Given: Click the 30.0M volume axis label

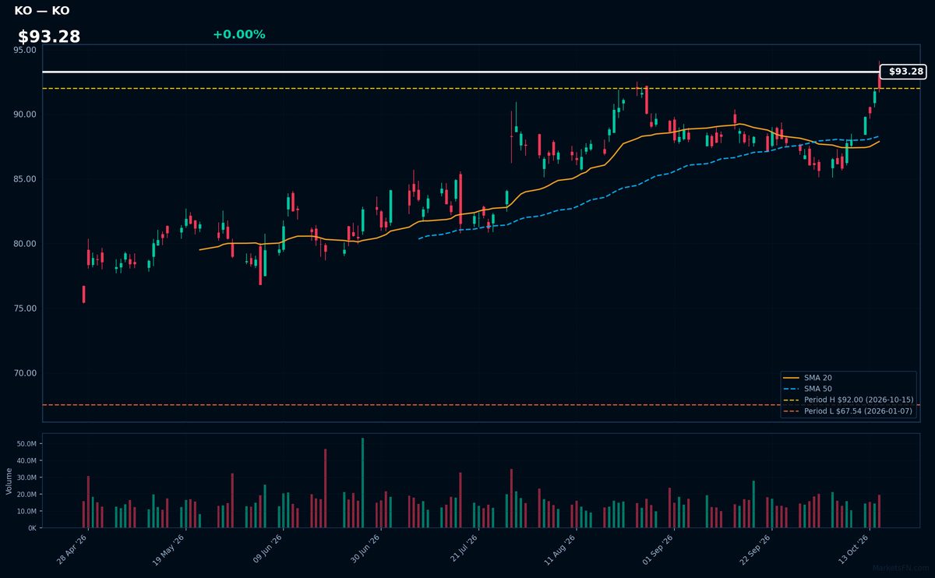Looking at the screenshot, I should (26, 478).
